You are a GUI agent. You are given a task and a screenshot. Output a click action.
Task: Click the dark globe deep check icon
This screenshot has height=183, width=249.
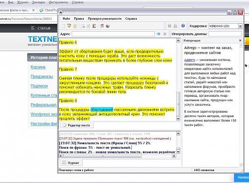tap(108, 26)
